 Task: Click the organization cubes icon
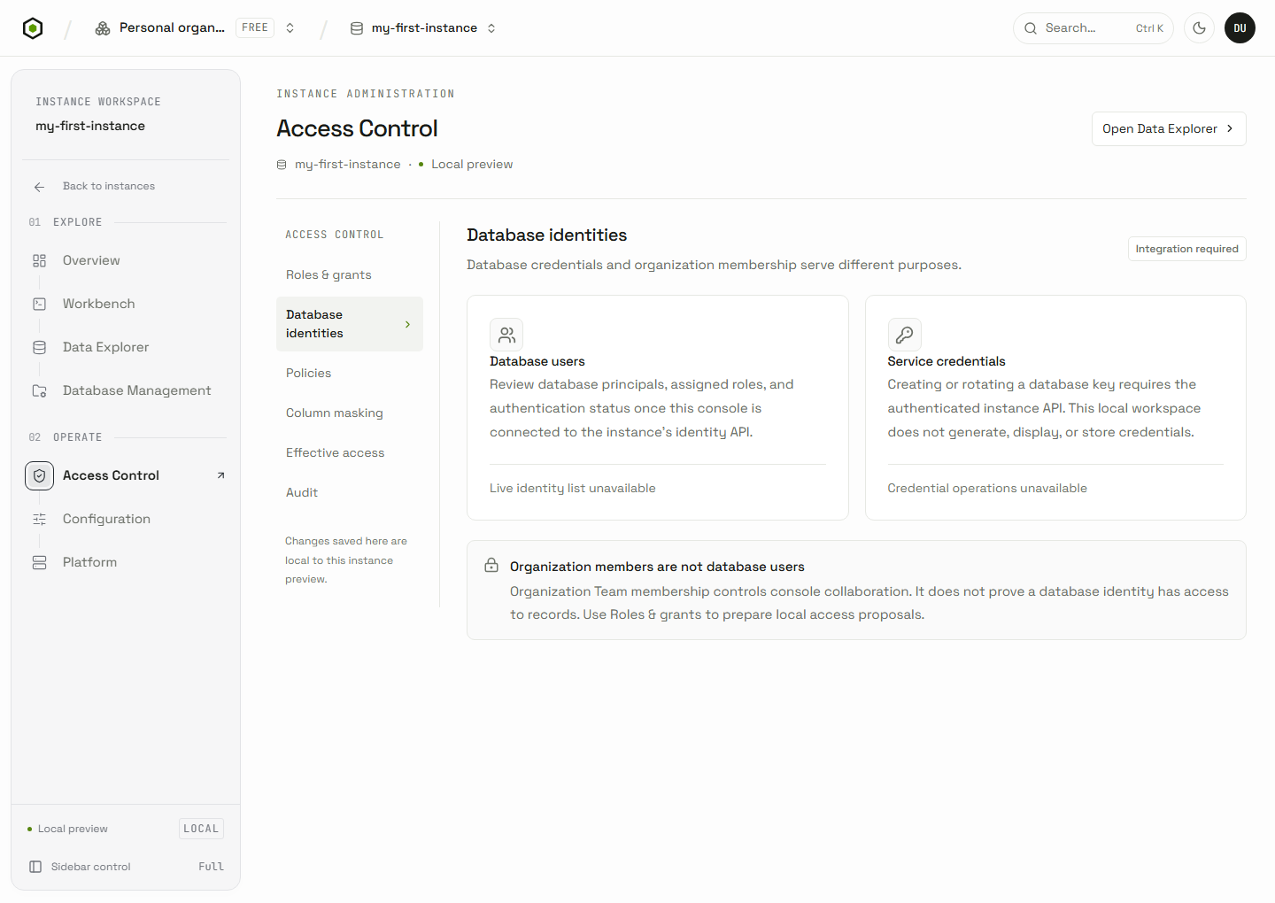point(103,28)
